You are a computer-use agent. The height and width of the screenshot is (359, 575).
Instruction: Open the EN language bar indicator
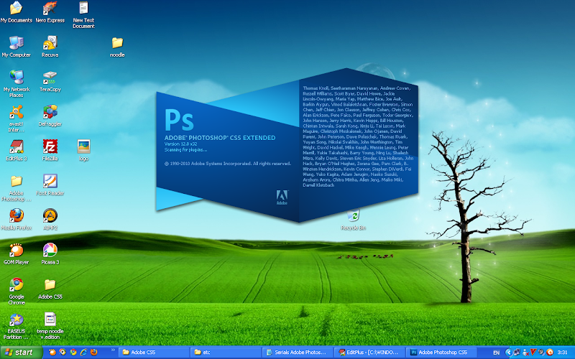[x=496, y=353]
